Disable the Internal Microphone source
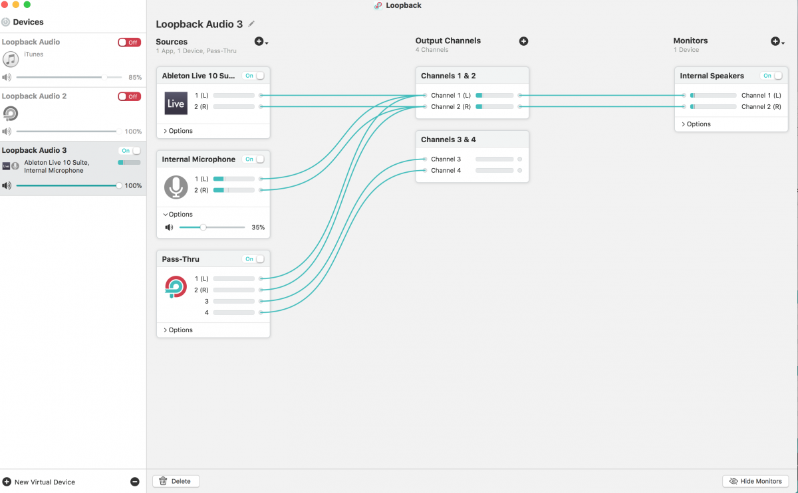This screenshot has width=798, height=493. [253, 159]
